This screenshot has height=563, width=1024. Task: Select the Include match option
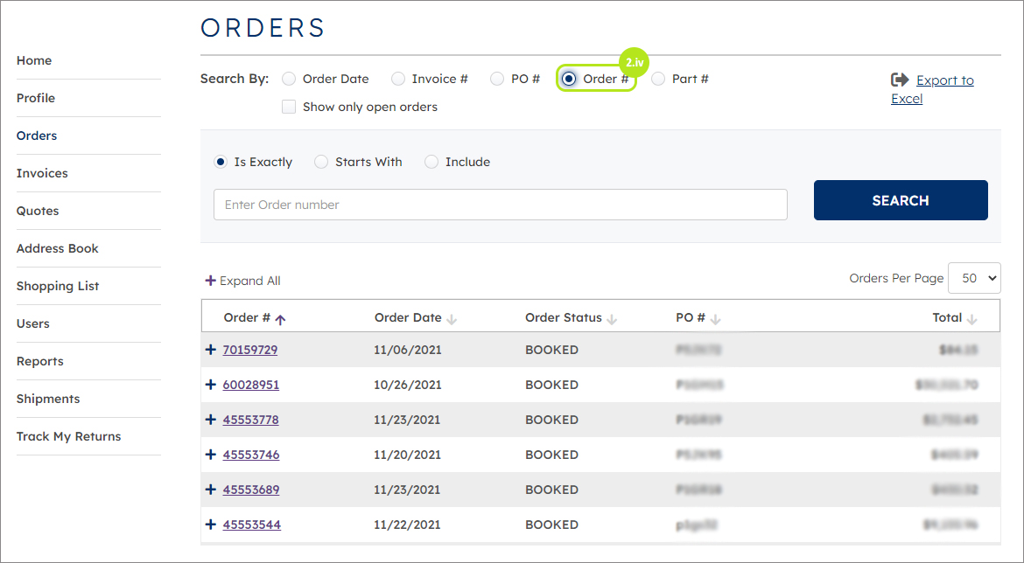pyautogui.click(x=431, y=162)
